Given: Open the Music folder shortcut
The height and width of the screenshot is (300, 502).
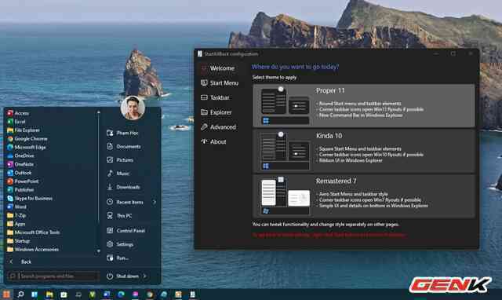Looking at the screenshot, I should pos(118,174).
